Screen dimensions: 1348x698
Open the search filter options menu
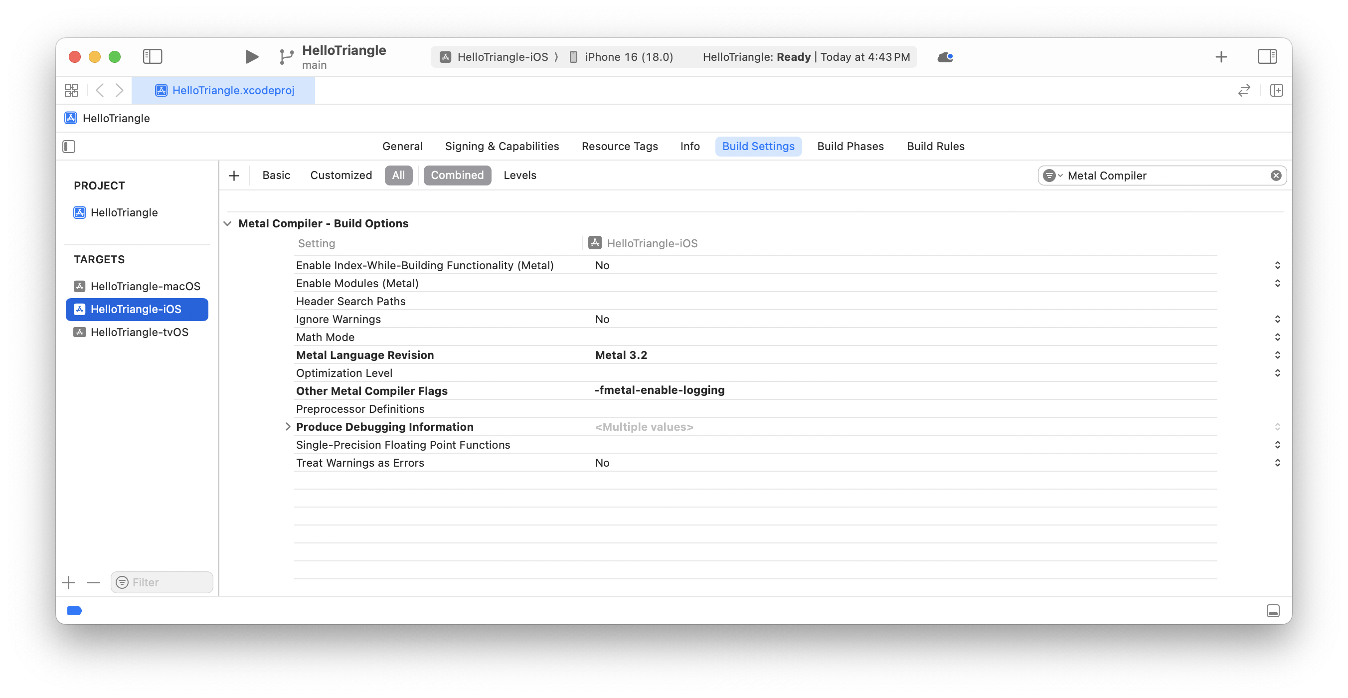1052,175
